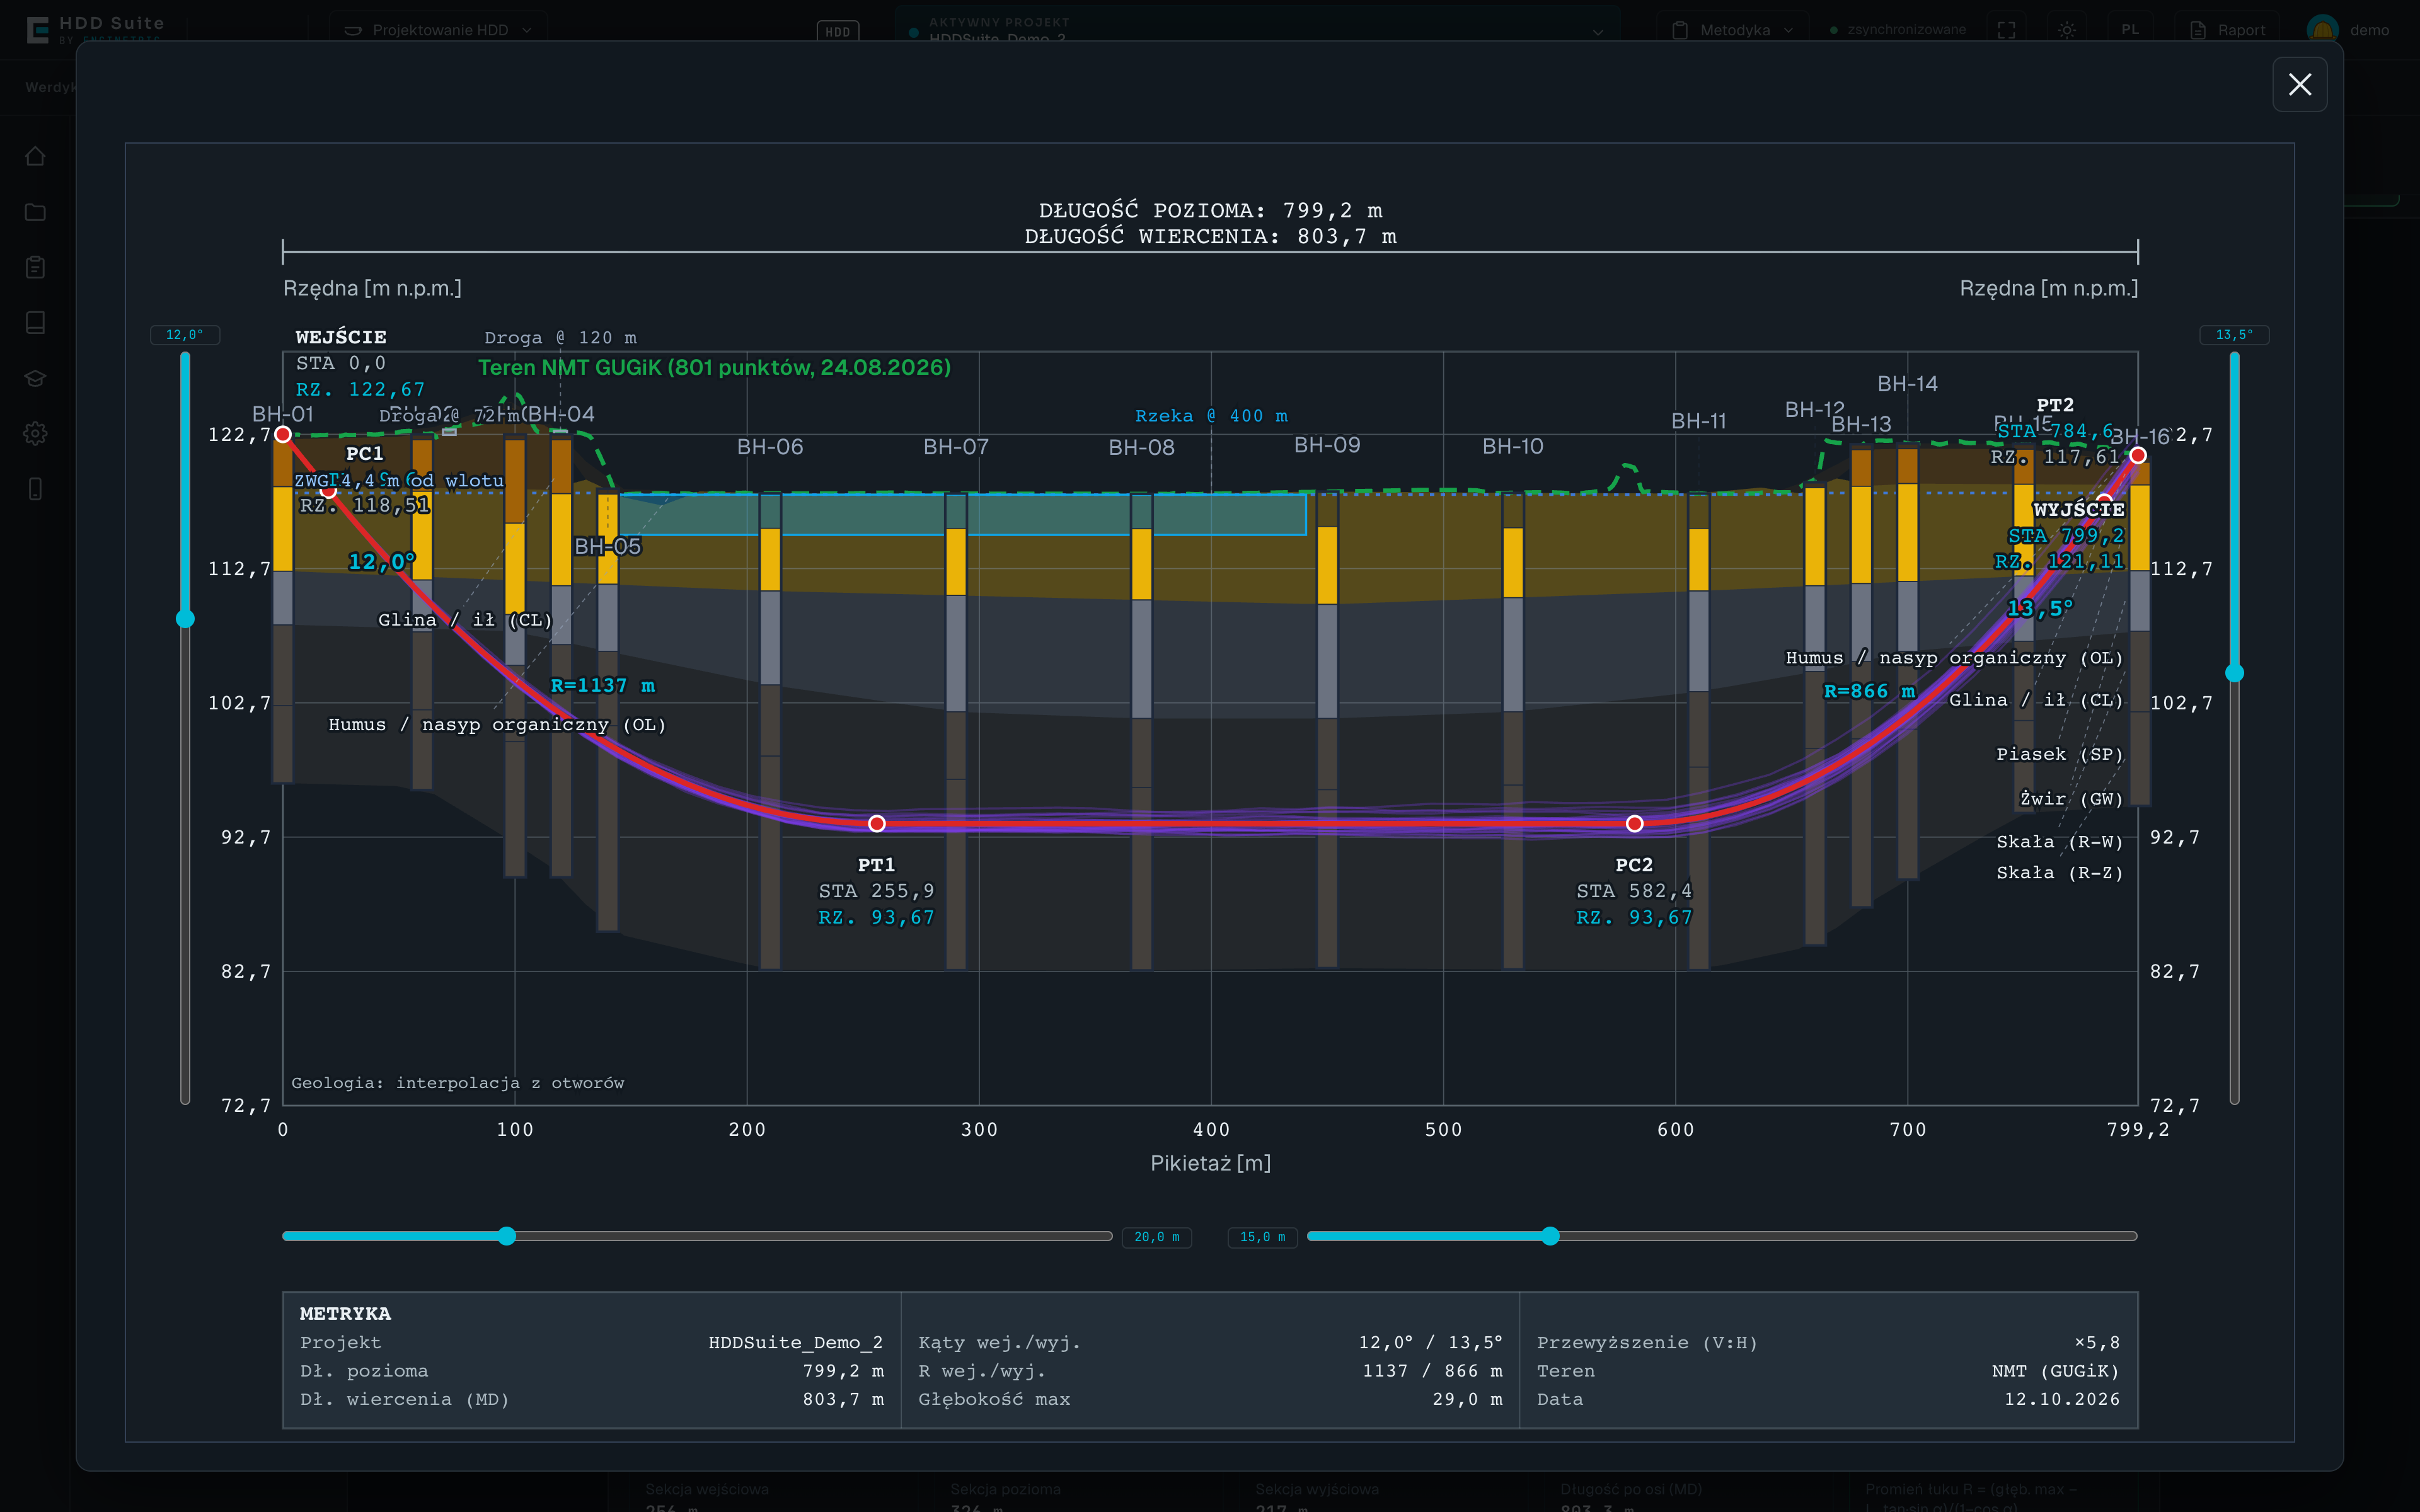This screenshot has height=1512, width=2420.
Task: Adjust the left entry angle vertical slider handle
Action: pyautogui.click(x=185, y=619)
